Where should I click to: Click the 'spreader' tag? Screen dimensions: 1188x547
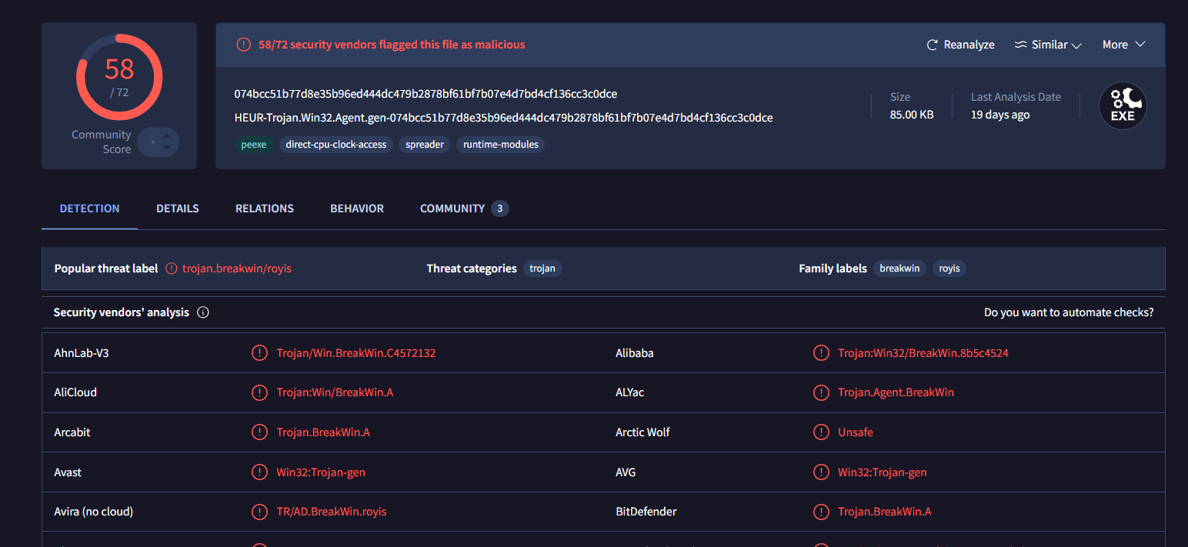(425, 145)
